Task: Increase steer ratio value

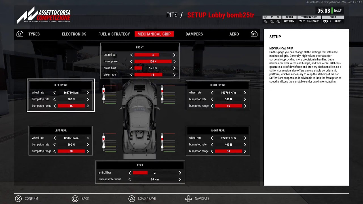Action: 174,75
